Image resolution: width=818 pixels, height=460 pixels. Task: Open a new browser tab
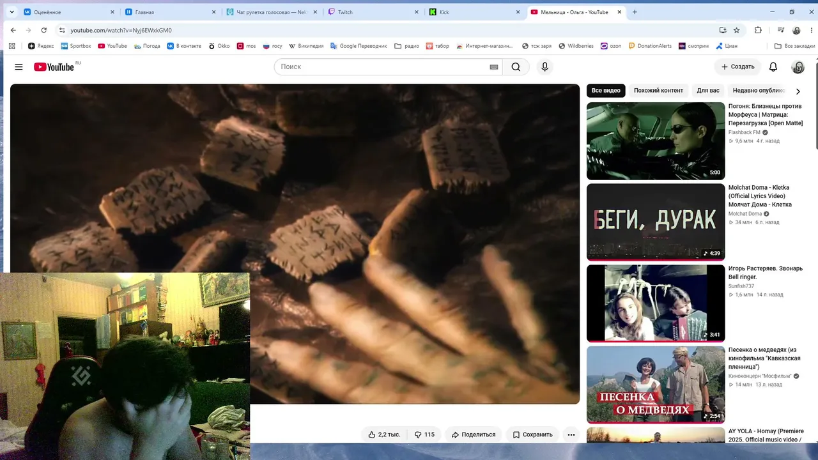635,12
